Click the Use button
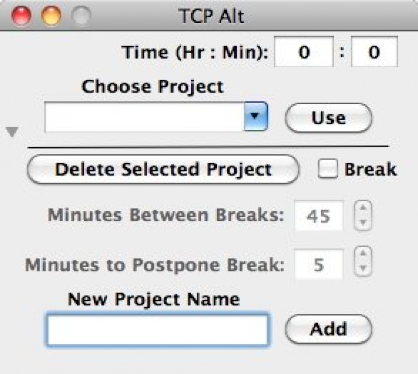 [x=328, y=118]
